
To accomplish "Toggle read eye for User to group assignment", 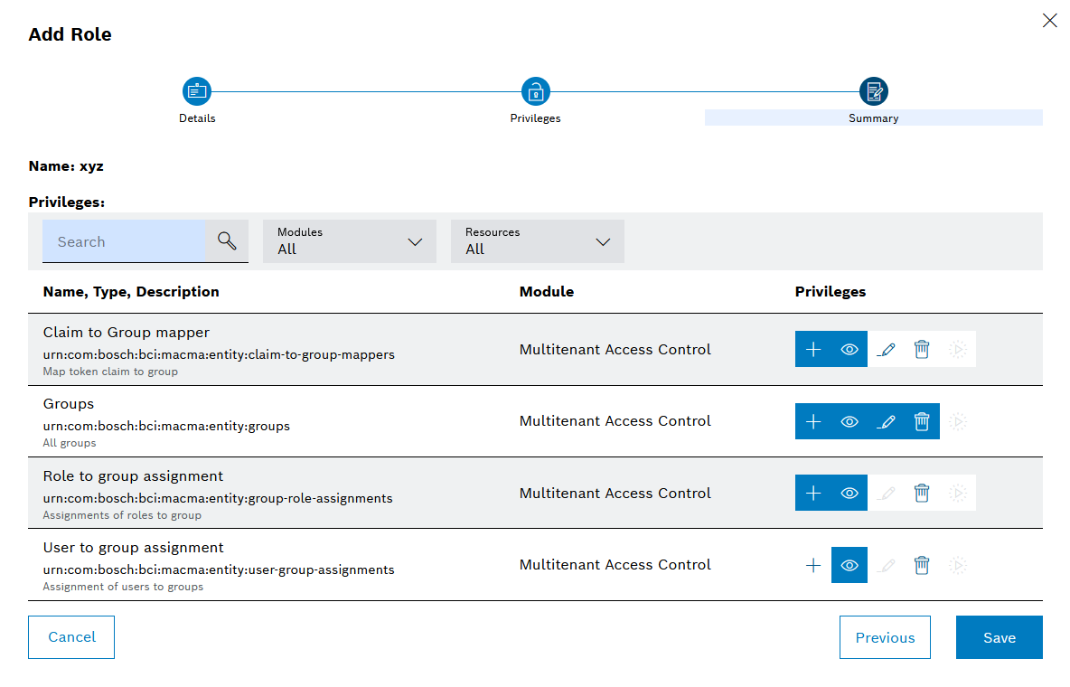I will click(x=849, y=565).
